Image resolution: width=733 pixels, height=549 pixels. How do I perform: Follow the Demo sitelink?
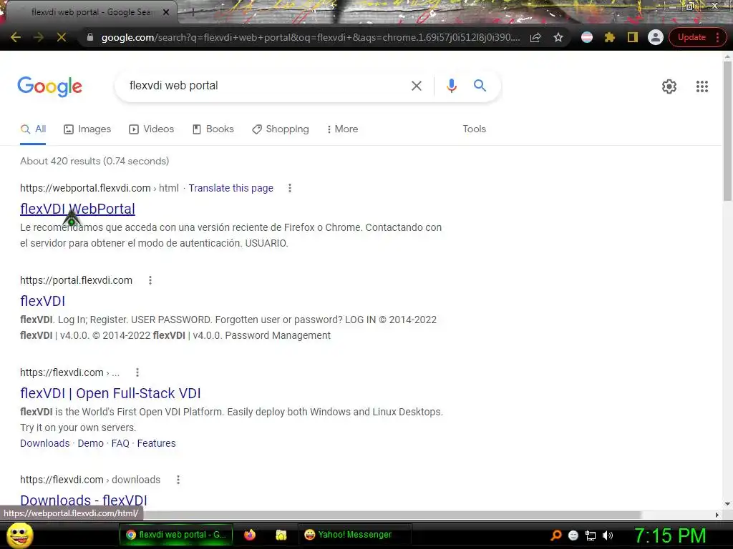[x=91, y=443]
